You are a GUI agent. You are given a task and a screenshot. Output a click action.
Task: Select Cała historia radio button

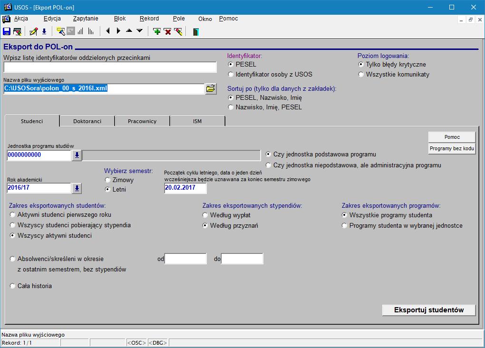(12, 286)
